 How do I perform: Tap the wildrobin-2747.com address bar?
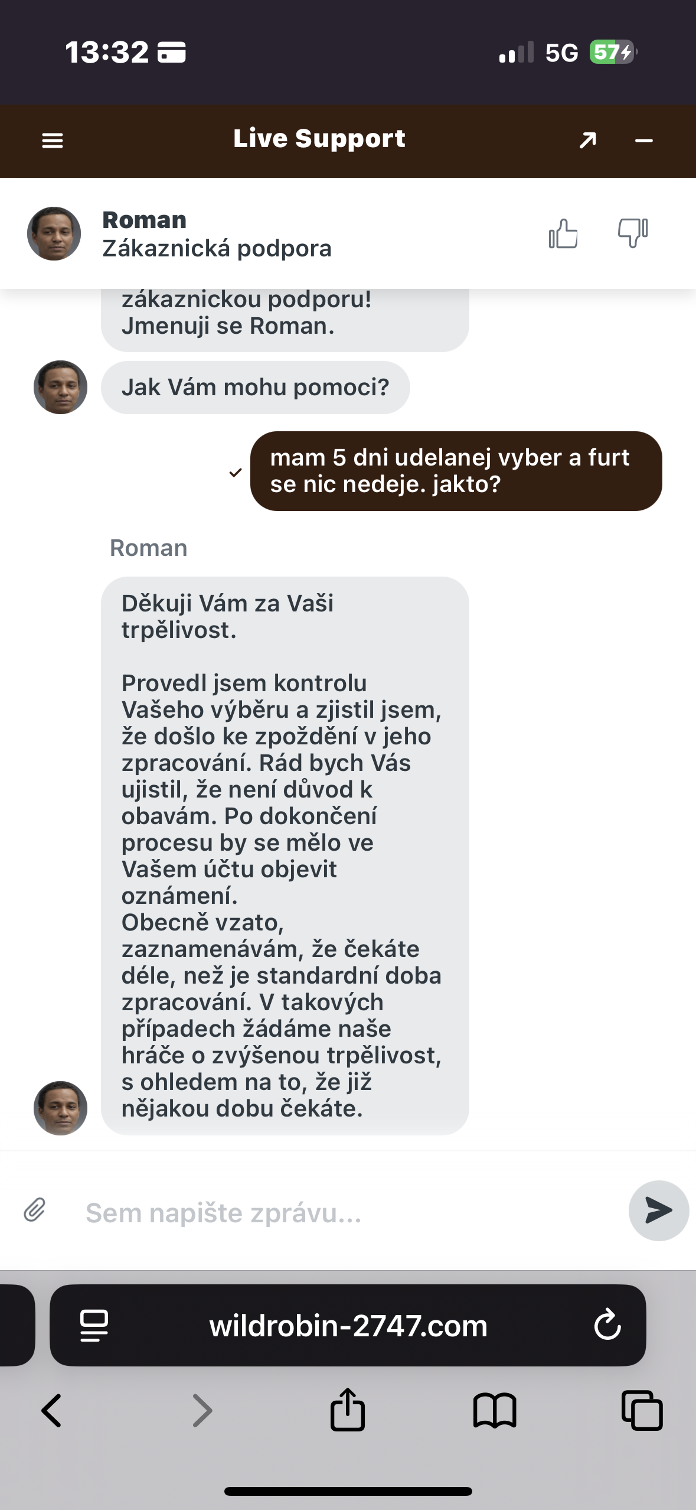pos(348,1326)
